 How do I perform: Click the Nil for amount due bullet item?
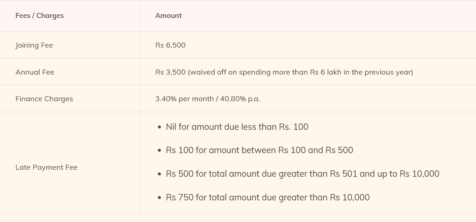[237, 127]
